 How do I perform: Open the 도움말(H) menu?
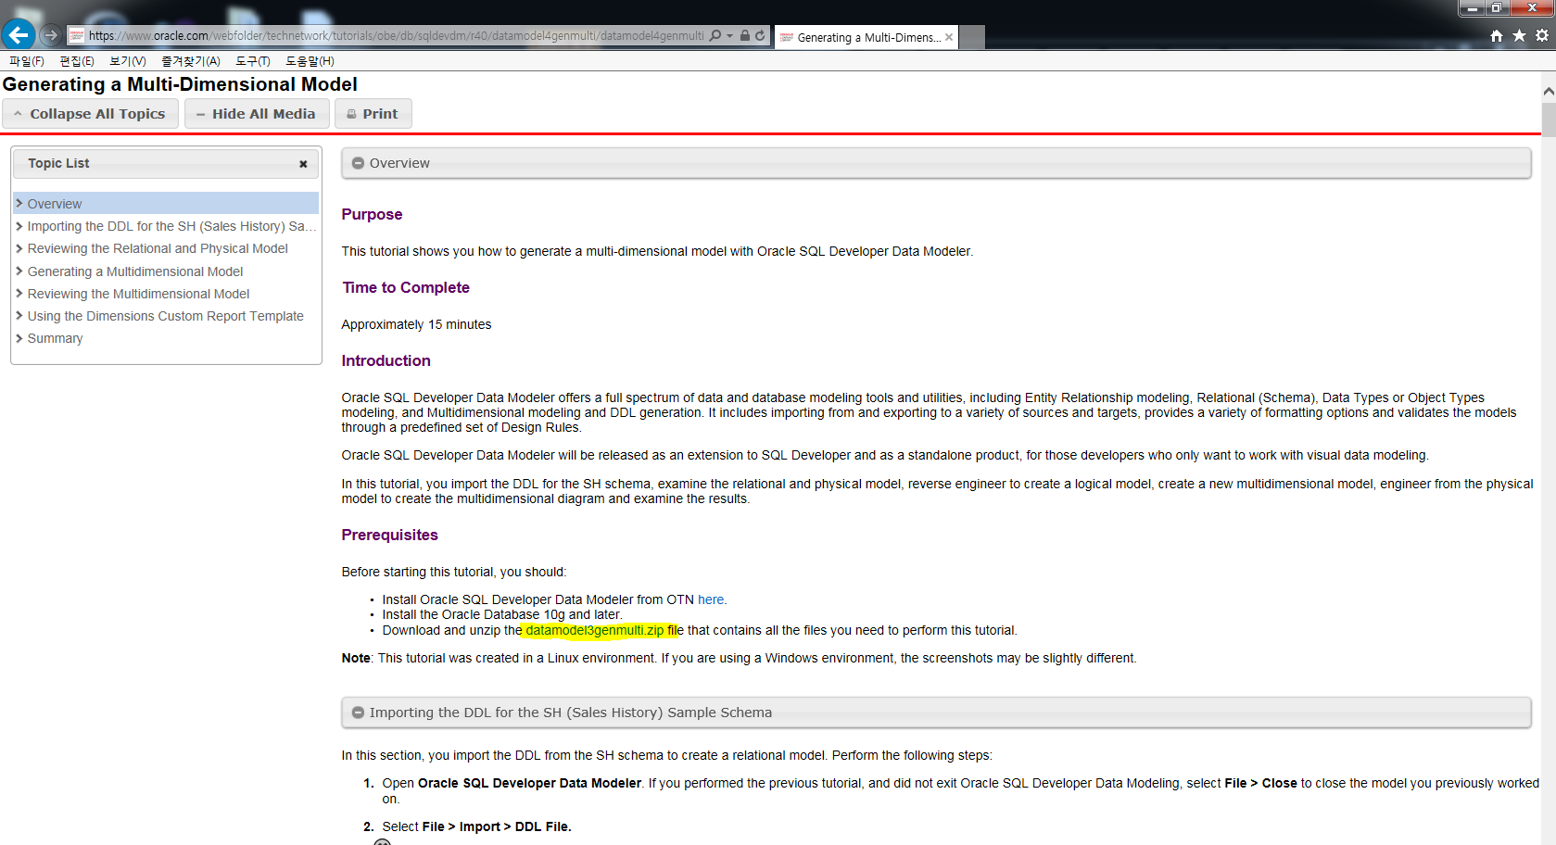[x=310, y=61]
